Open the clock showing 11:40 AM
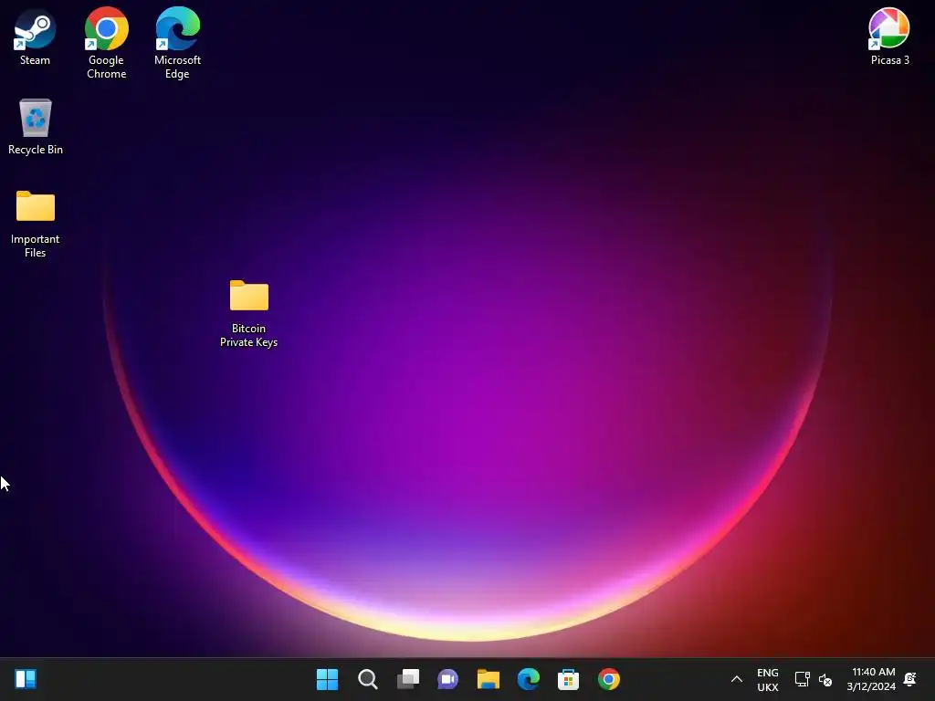This screenshot has height=701, width=935. coord(871,679)
